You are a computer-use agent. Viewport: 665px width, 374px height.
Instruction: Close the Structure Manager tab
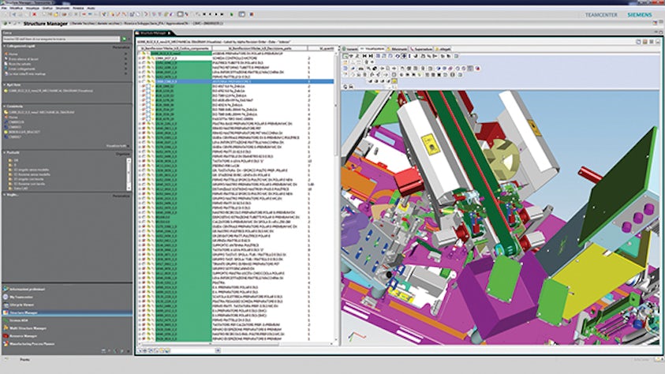(x=170, y=32)
